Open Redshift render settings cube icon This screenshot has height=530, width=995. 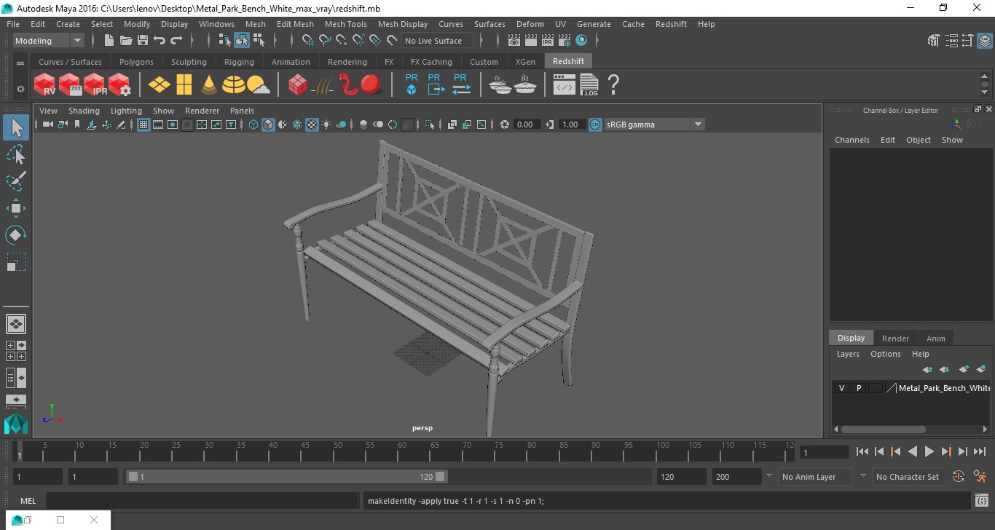tap(119, 85)
